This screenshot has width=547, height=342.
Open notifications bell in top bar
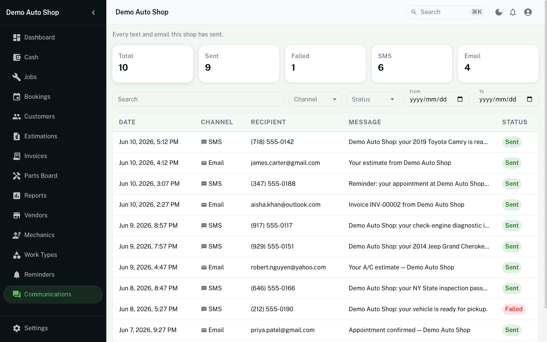(x=513, y=12)
